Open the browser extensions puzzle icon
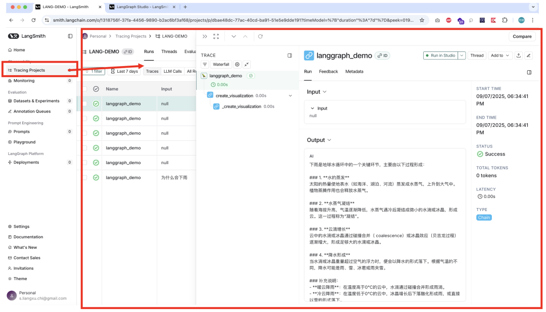Image resolution: width=546 pixels, height=312 pixels. [505, 20]
